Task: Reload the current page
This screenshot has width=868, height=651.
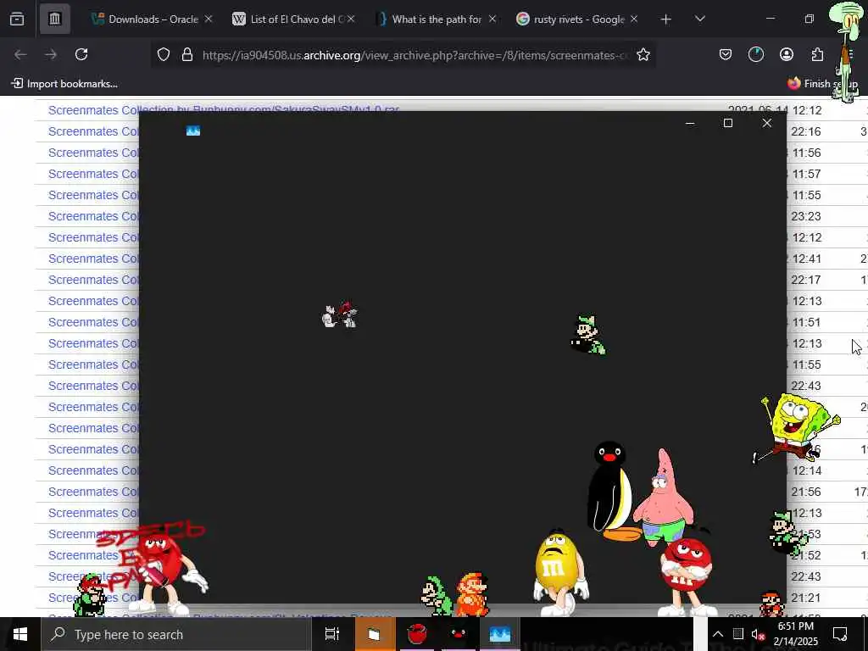Action: click(x=81, y=55)
